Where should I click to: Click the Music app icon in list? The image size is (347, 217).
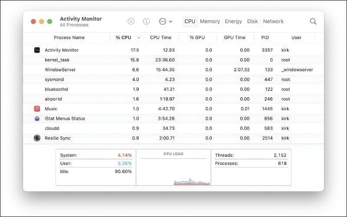37,108
